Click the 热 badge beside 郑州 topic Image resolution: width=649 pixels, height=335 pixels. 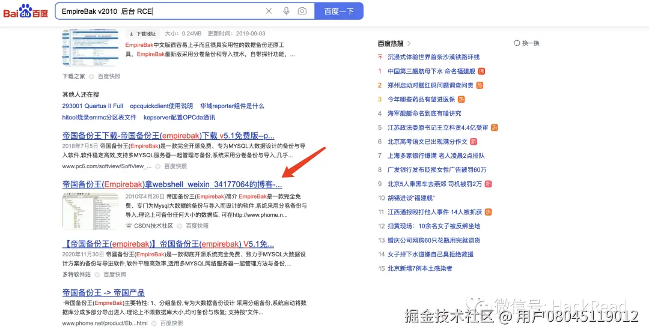point(480,85)
